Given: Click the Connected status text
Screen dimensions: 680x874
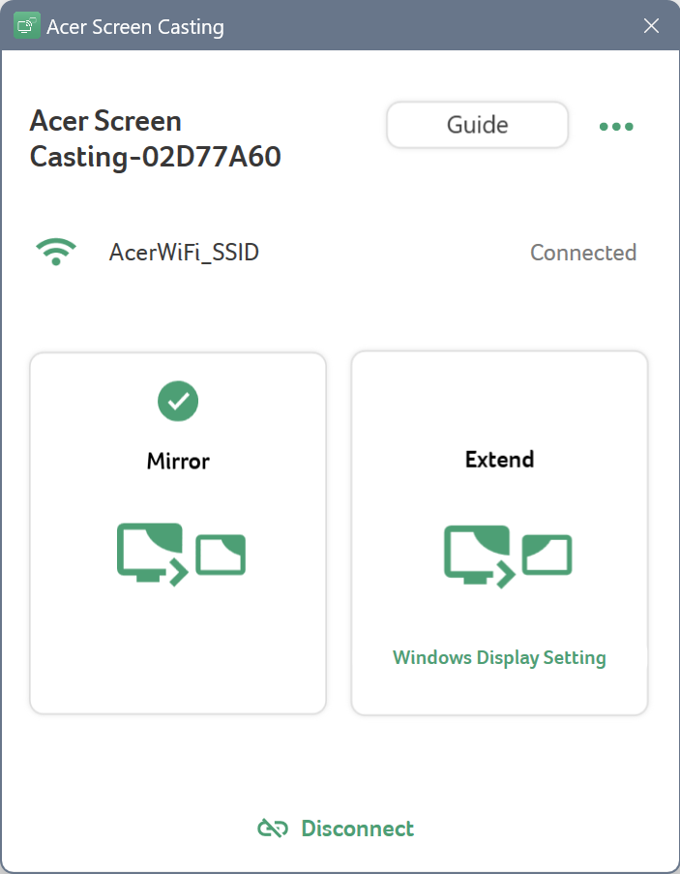Looking at the screenshot, I should pyautogui.click(x=583, y=253).
